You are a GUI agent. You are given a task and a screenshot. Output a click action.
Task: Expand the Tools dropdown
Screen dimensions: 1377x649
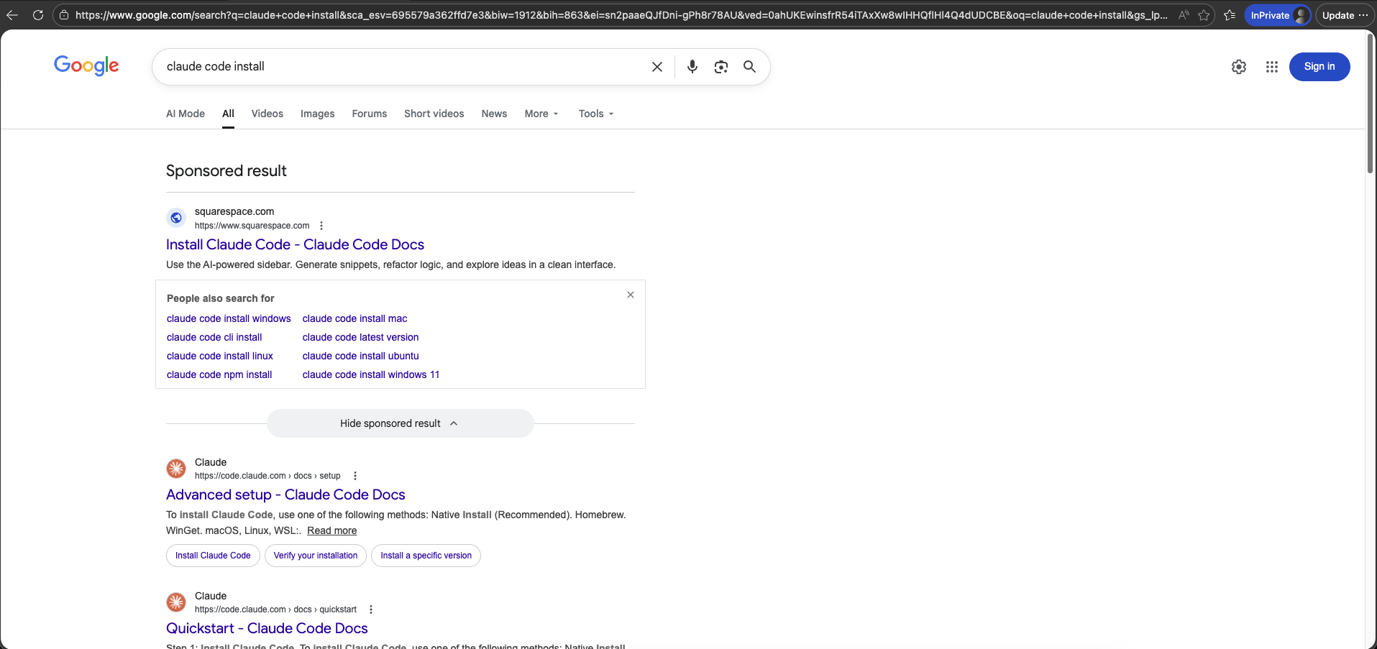[596, 114]
